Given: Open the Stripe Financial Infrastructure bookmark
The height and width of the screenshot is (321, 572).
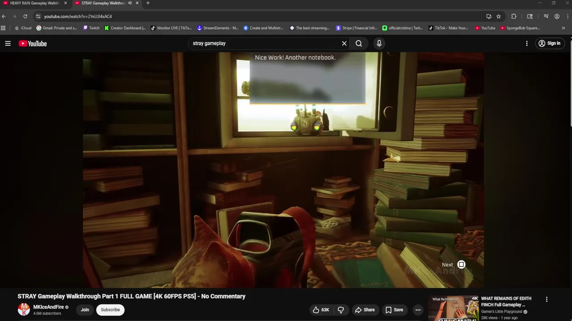Looking at the screenshot, I should click(x=357, y=28).
